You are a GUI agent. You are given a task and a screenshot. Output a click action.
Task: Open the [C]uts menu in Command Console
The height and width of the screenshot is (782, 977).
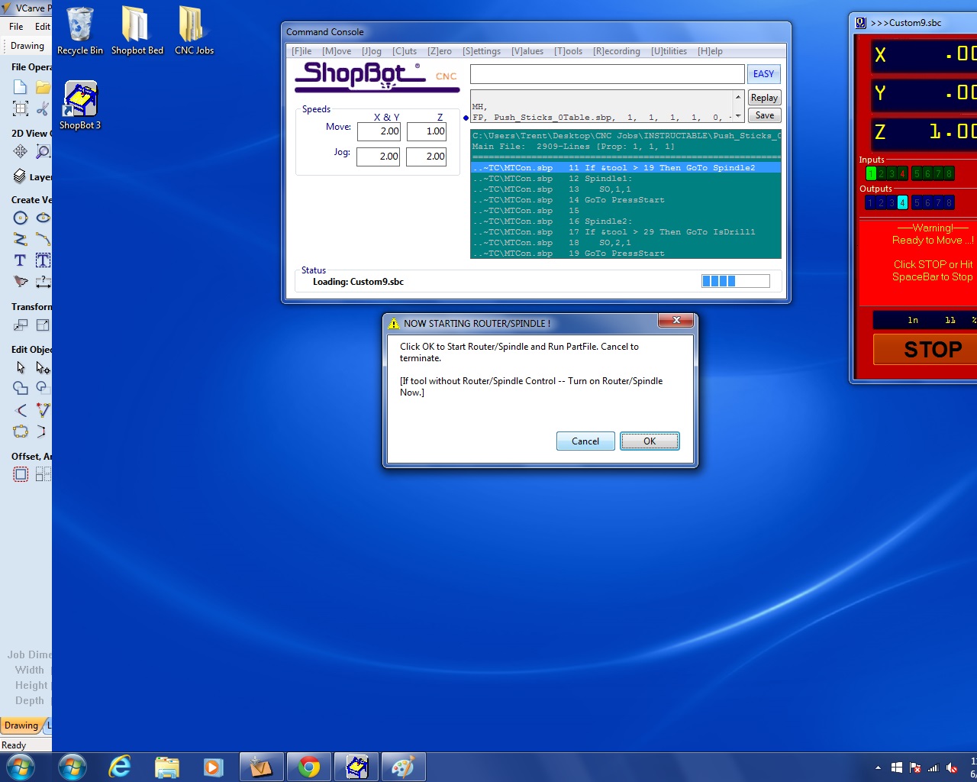point(405,51)
